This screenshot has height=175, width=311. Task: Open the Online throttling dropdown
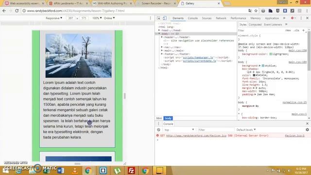coord(109,18)
